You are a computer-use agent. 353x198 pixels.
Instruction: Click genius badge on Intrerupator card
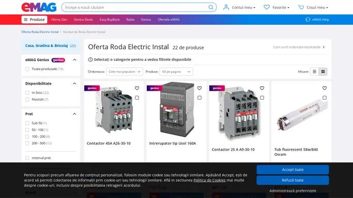click(x=155, y=88)
